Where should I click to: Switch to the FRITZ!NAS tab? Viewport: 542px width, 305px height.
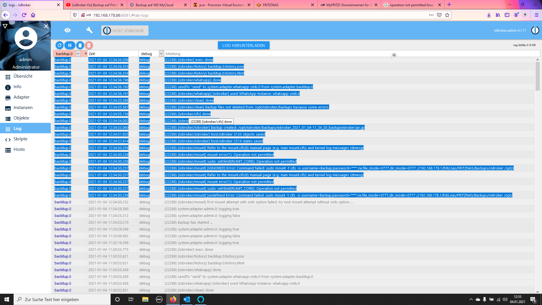pyautogui.click(x=285, y=5)
